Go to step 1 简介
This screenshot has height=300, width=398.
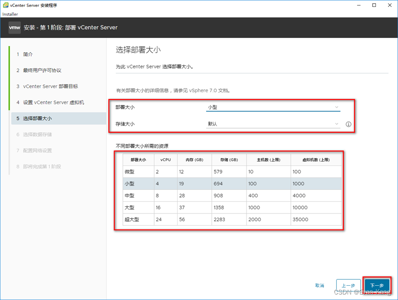(x=25, y=54)
